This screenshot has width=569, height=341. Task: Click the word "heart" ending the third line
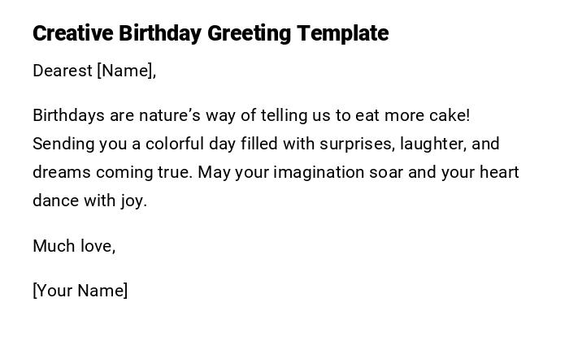point(498,172)
